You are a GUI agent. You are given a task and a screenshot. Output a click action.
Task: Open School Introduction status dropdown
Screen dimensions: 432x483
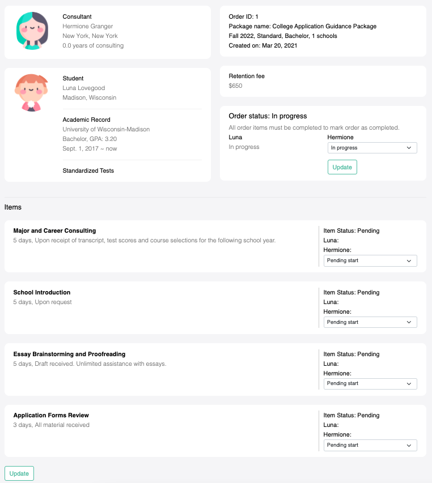(370, 322)
